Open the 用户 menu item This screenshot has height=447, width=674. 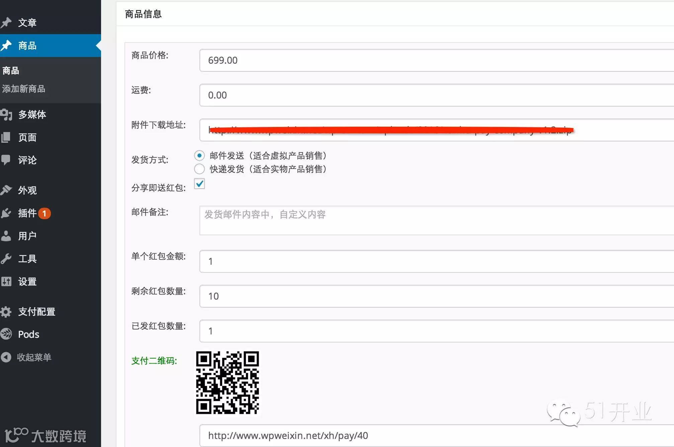point(27,236)
